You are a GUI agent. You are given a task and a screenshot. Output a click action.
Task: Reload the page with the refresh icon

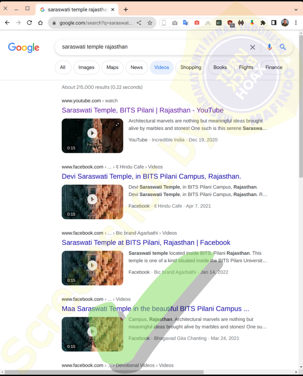tap(29, 23)
